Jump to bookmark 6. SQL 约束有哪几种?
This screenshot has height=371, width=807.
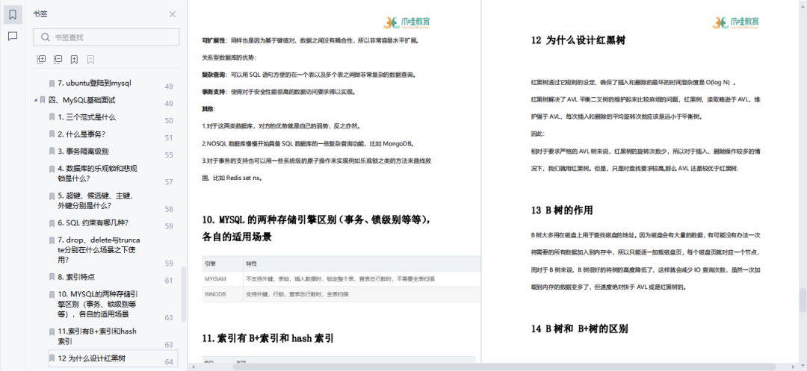coord(93,223)
